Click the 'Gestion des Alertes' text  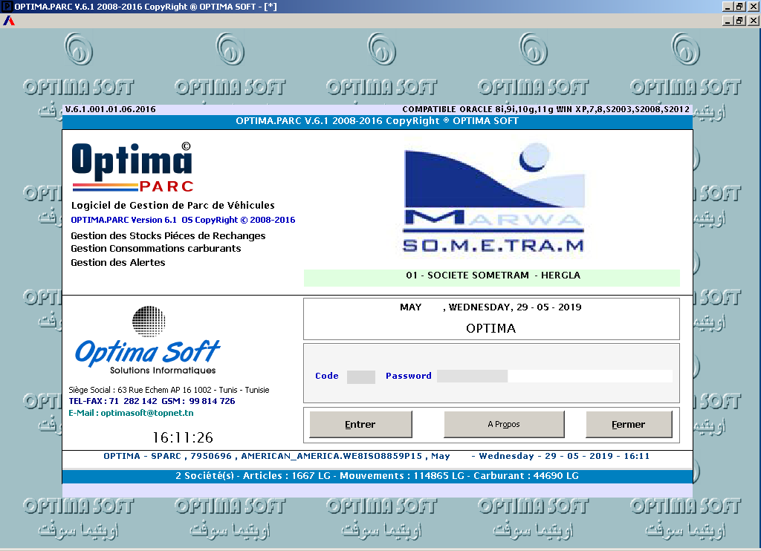[118, 262]
